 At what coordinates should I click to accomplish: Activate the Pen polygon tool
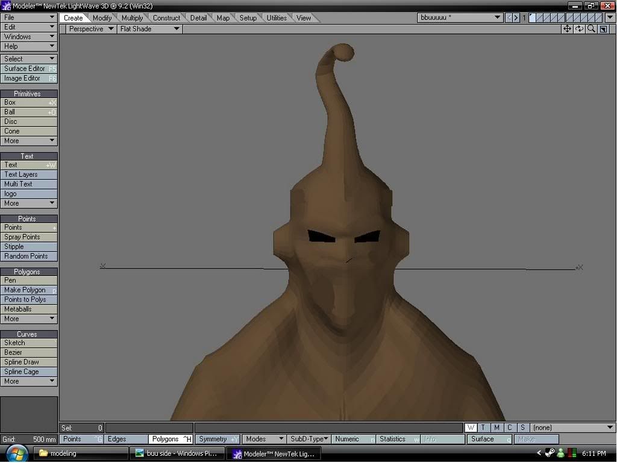coord(29,280)
